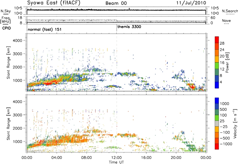Screen dimensions: 238x164
Task: Click the '04:00' time tick label
Action: (x=57, y=158)
